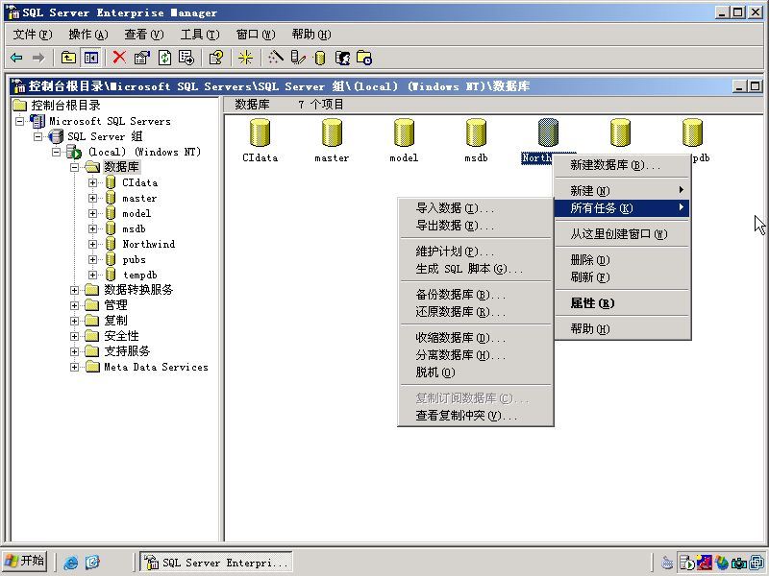Expand the 数据转换服务 folder node
769x576 pixels.
click(x=74, y=290)
